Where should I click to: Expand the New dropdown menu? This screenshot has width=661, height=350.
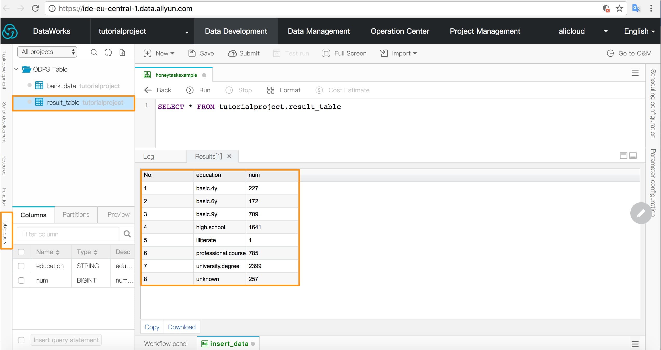159,53
